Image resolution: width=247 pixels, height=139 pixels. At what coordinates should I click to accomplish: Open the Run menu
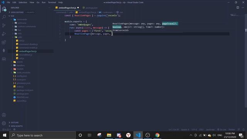pyautogui.click(x=44, y=2)
